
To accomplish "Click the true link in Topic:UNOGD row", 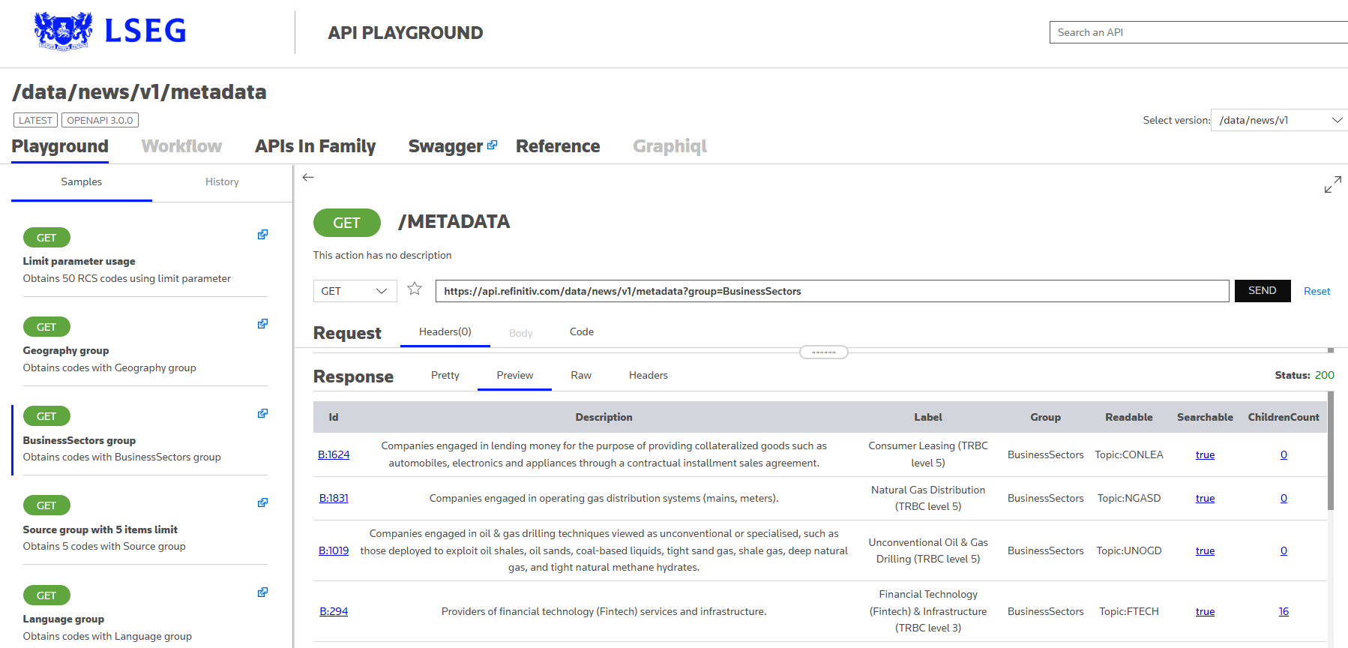I will pyautogui.click(x=1205, y=550).
